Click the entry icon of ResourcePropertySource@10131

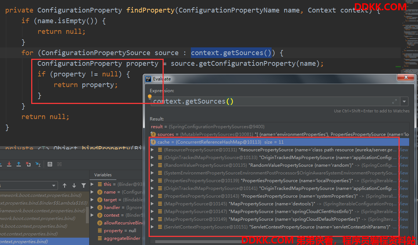(x=160, y=150)
